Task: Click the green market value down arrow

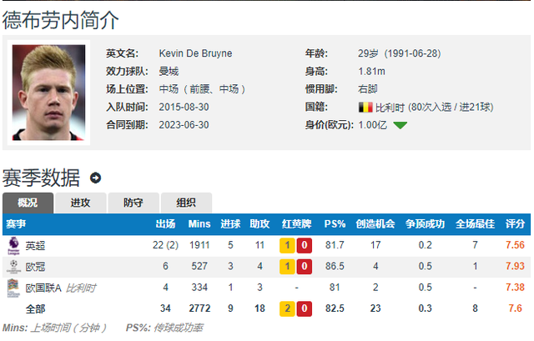Action: (400, 125)
